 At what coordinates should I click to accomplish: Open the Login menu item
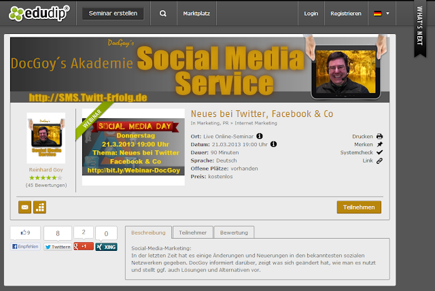[x=311, y=14]
